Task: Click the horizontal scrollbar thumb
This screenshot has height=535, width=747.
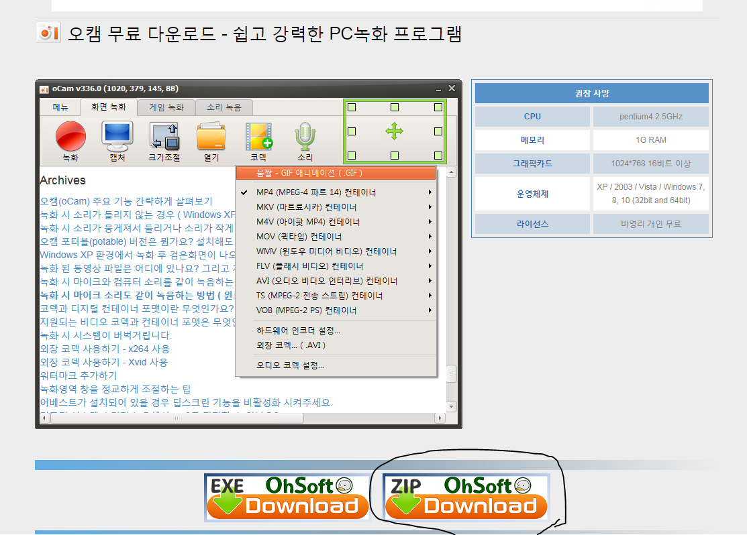Action: tap(177, 418)
